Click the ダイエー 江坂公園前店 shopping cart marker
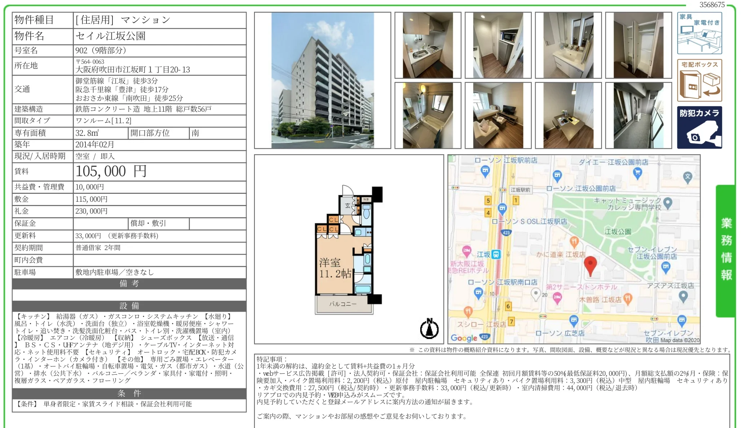Screen dimensions: 741x428 coord(637,174)
